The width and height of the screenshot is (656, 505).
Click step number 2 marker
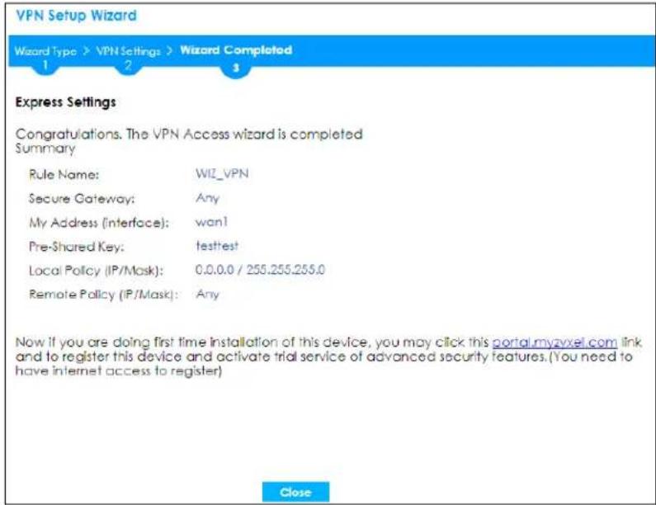point(128,65)
